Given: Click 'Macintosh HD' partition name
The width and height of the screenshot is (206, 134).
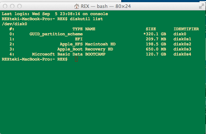Looking at the screenshot, I should click(100, 44).
